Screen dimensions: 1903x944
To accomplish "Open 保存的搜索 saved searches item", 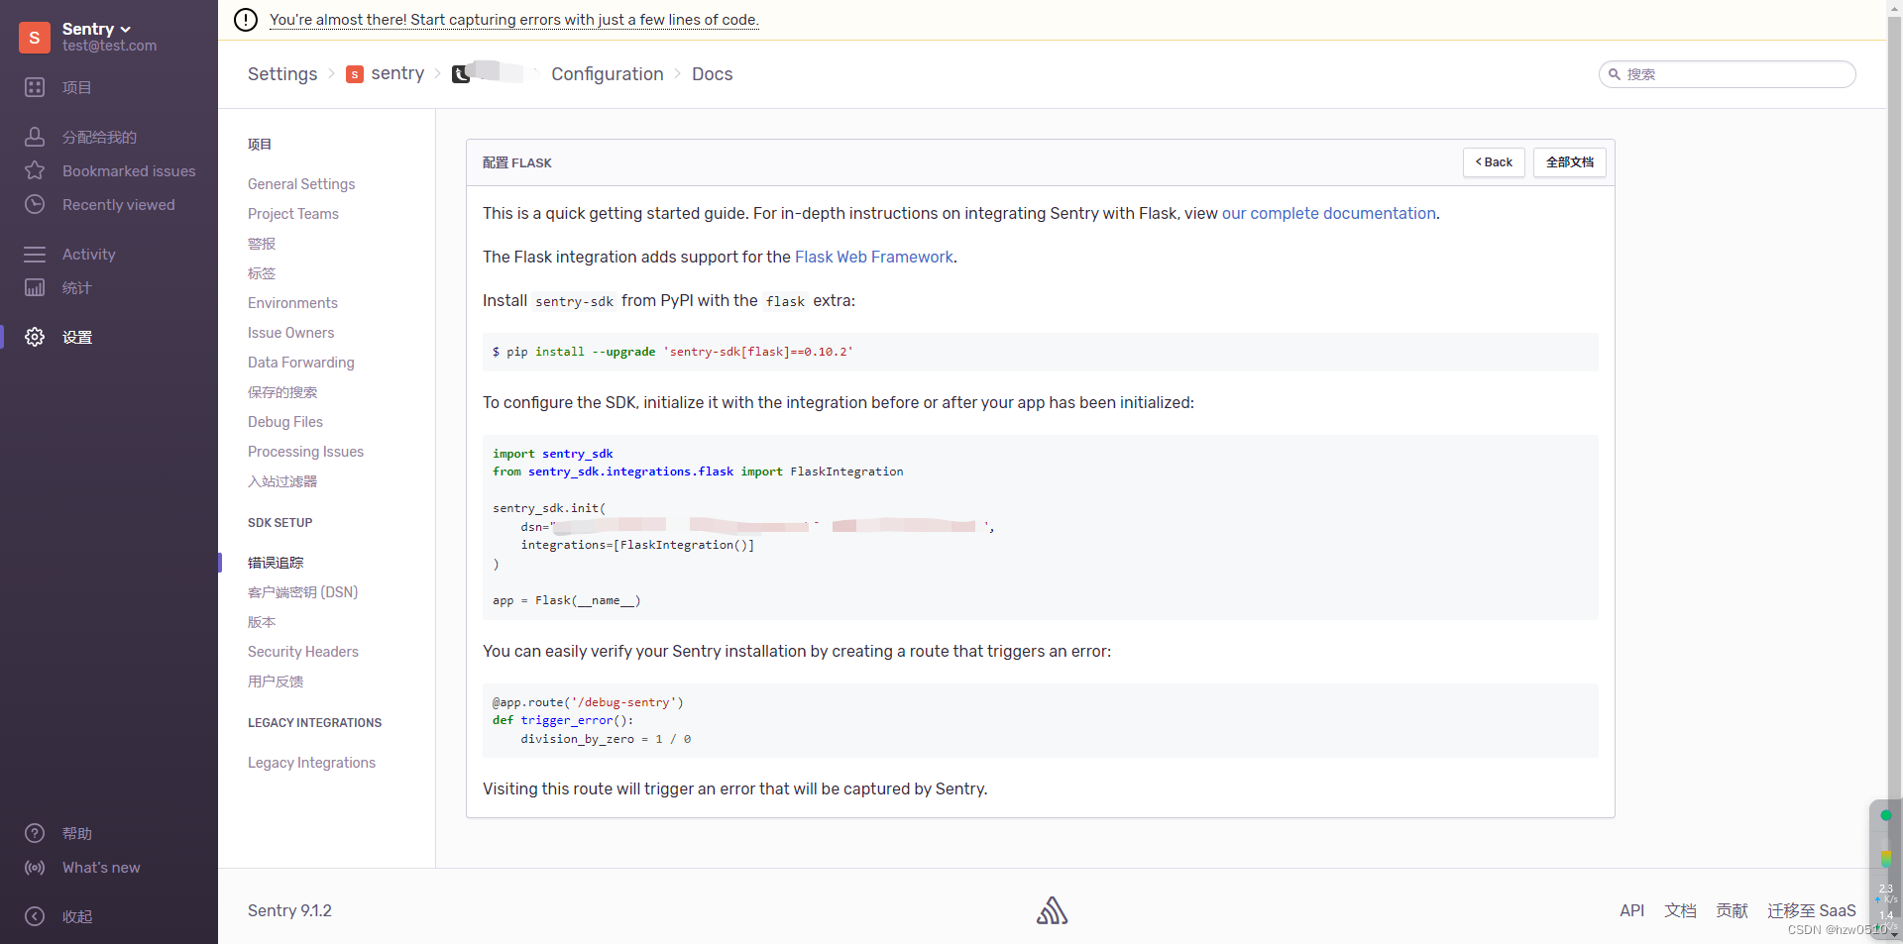I will 282,392.
